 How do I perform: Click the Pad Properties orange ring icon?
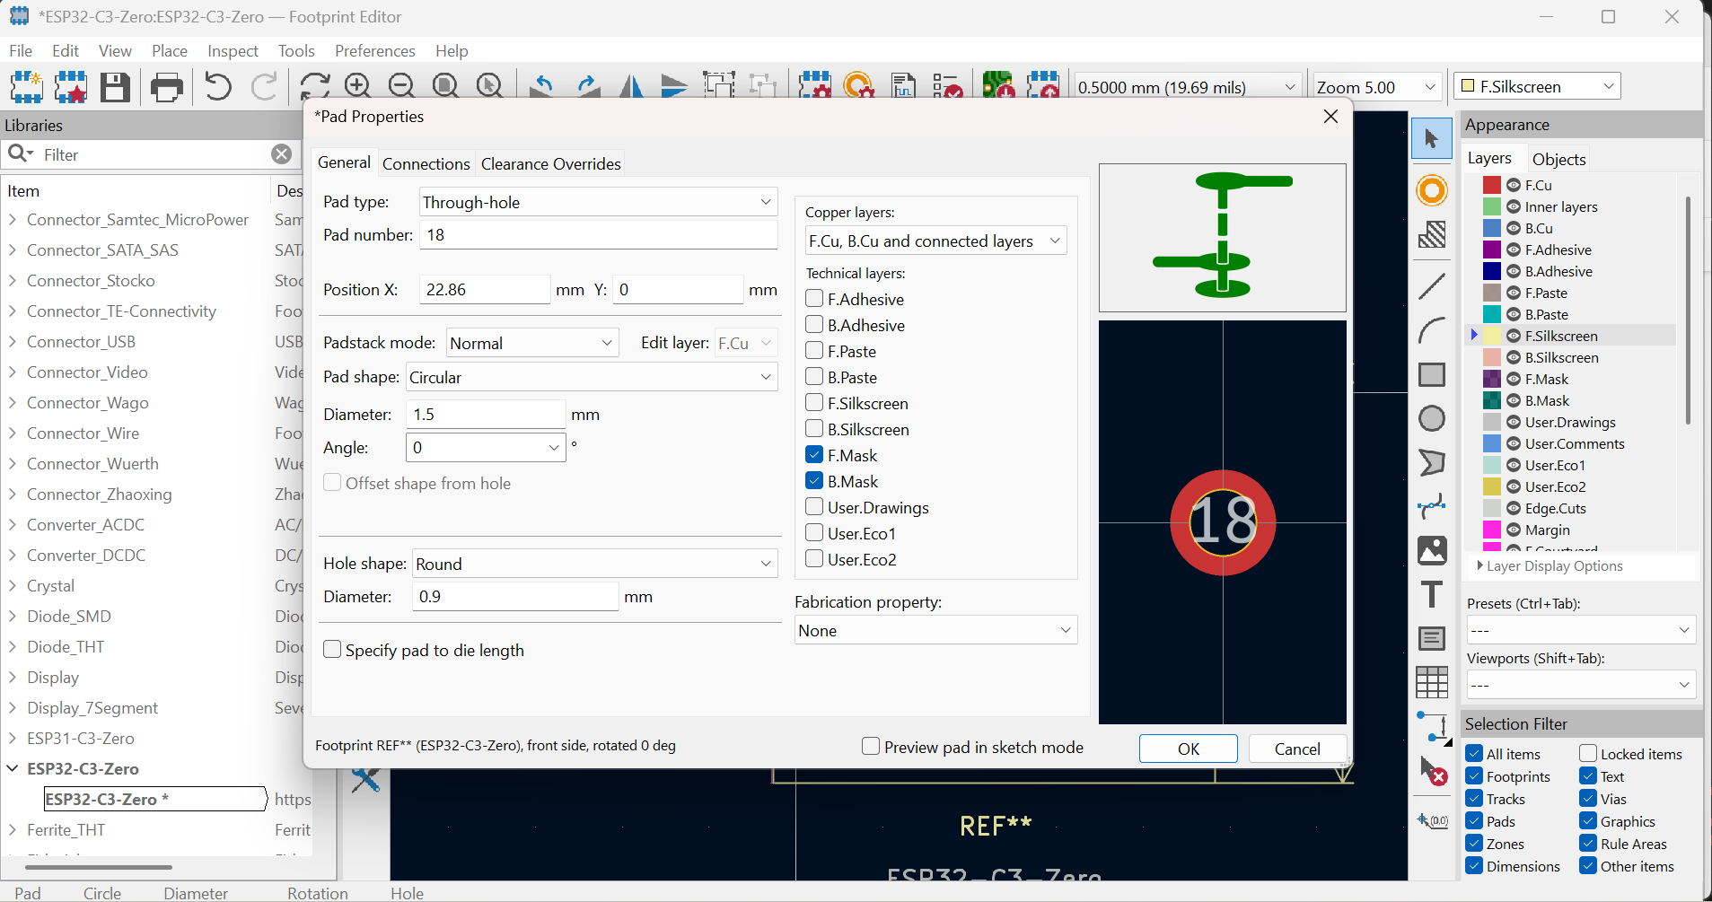point(859,86)
